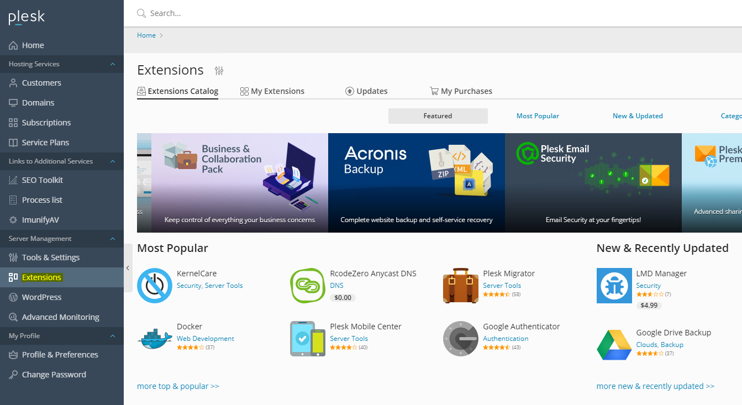Switch to the My Extensions tab
This screenshot has height=405, width=742.
pyautogui.click(x=272, y=91)
